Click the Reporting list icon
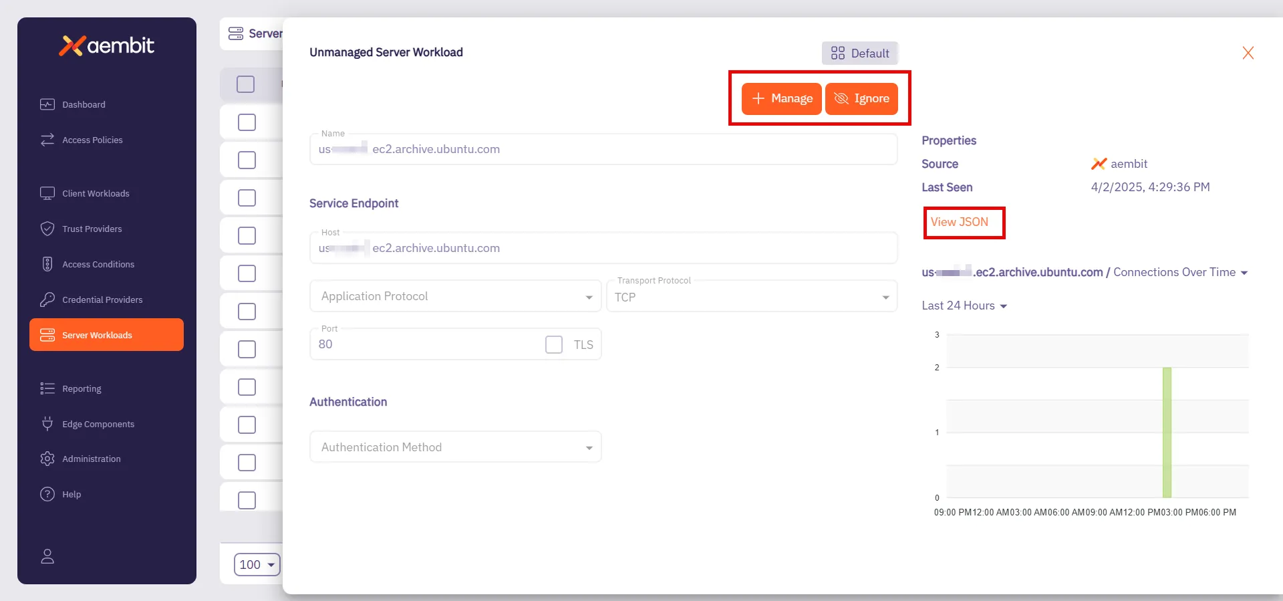 [x=47, y=388]
